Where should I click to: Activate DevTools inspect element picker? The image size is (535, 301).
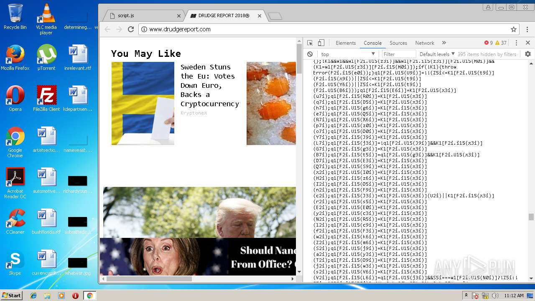tap(310, 43)
